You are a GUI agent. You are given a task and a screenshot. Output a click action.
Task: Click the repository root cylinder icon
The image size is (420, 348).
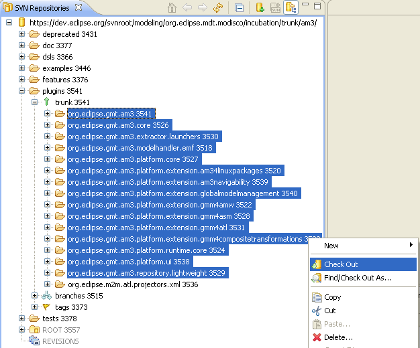click(x=22, y=23)
